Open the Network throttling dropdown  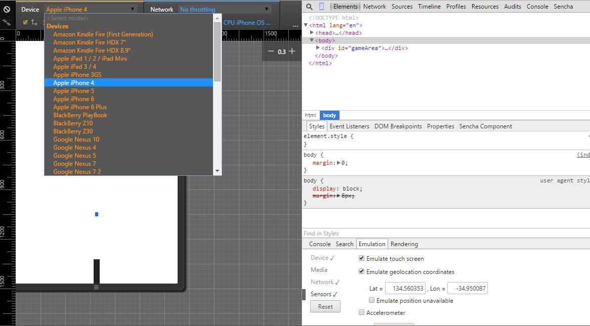point(224,9)
